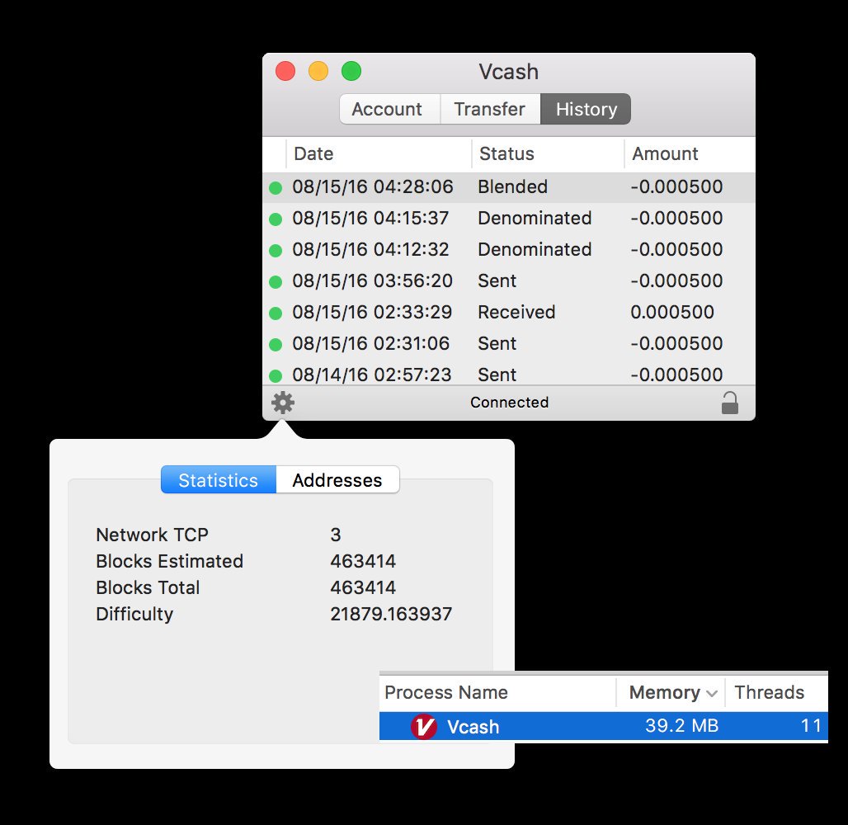Maximize Vcash window with green button
Screen dimensions: 848x825
[351, 71]
